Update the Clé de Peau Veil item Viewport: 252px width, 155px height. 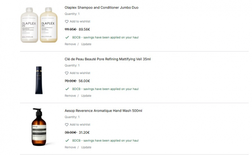point(86,96)
